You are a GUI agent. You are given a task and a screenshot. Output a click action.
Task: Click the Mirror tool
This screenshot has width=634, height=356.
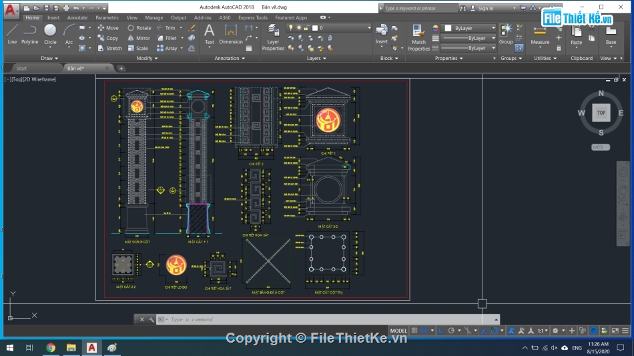coord(139,38)
